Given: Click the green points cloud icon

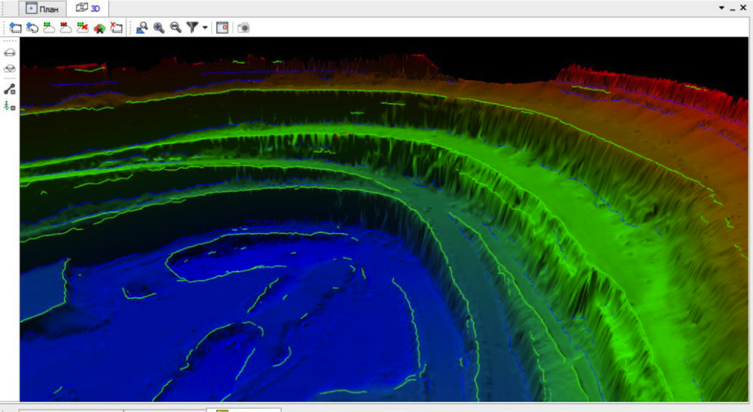Looking at the screenshot, I should [x=49, y=28].
